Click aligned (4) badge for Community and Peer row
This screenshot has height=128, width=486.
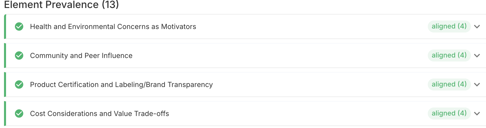[x=449, y=55]
